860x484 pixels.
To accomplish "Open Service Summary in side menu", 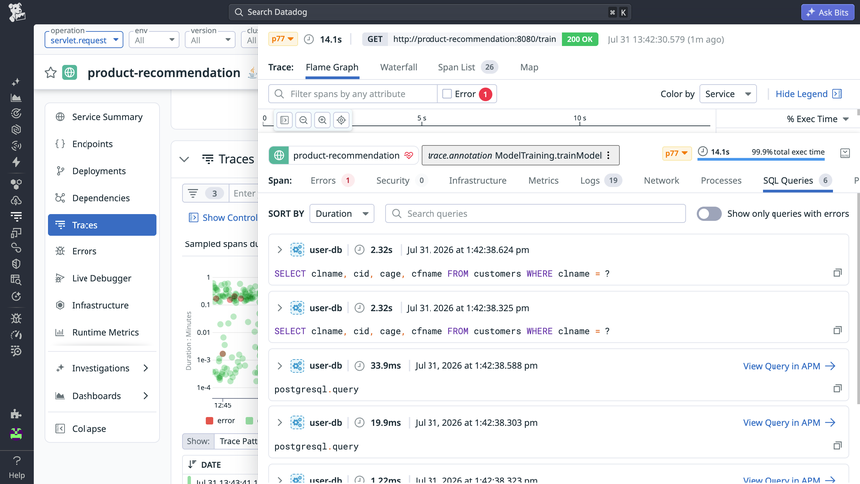I will tap(102, 116).
